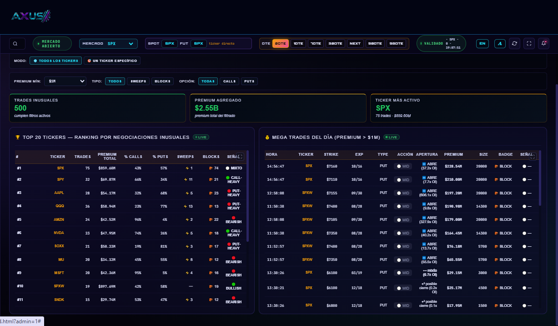Expand the Mega Trades table fullscreen icon
The image size is (558, 326).
pyautogui.click(x=533, y=157)
